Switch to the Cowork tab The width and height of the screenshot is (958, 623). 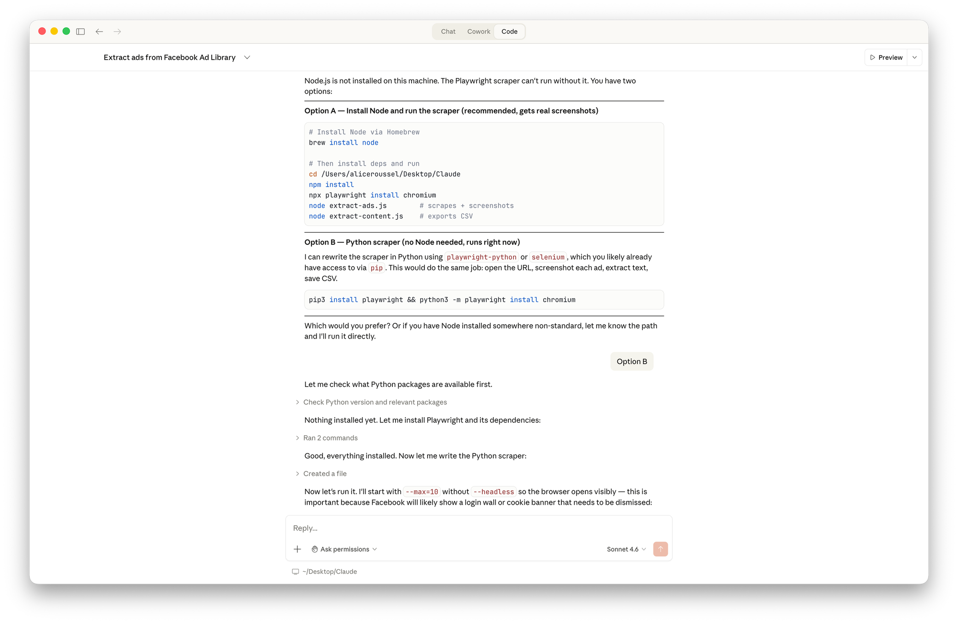point(479,32)
